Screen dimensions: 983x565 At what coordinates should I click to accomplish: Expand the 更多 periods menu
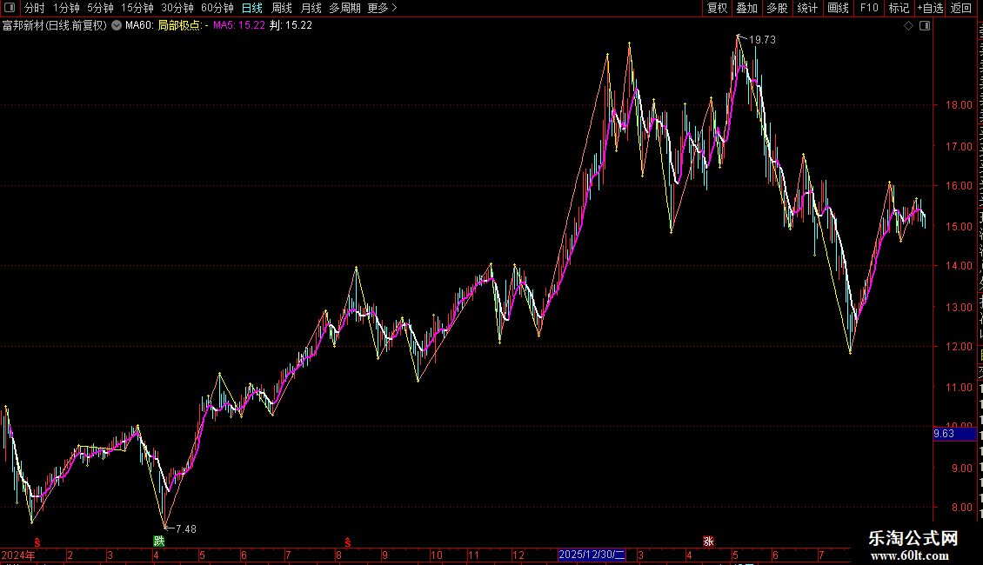point(382,8)
